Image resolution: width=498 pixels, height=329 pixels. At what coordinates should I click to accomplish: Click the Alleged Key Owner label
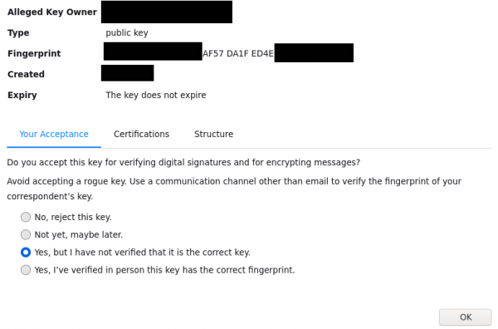click(52, 12)
